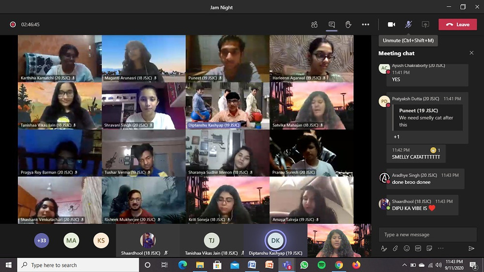Open Task View on taskbar
The height and width of the screenshot is (272, 484).
coord(165,265)
